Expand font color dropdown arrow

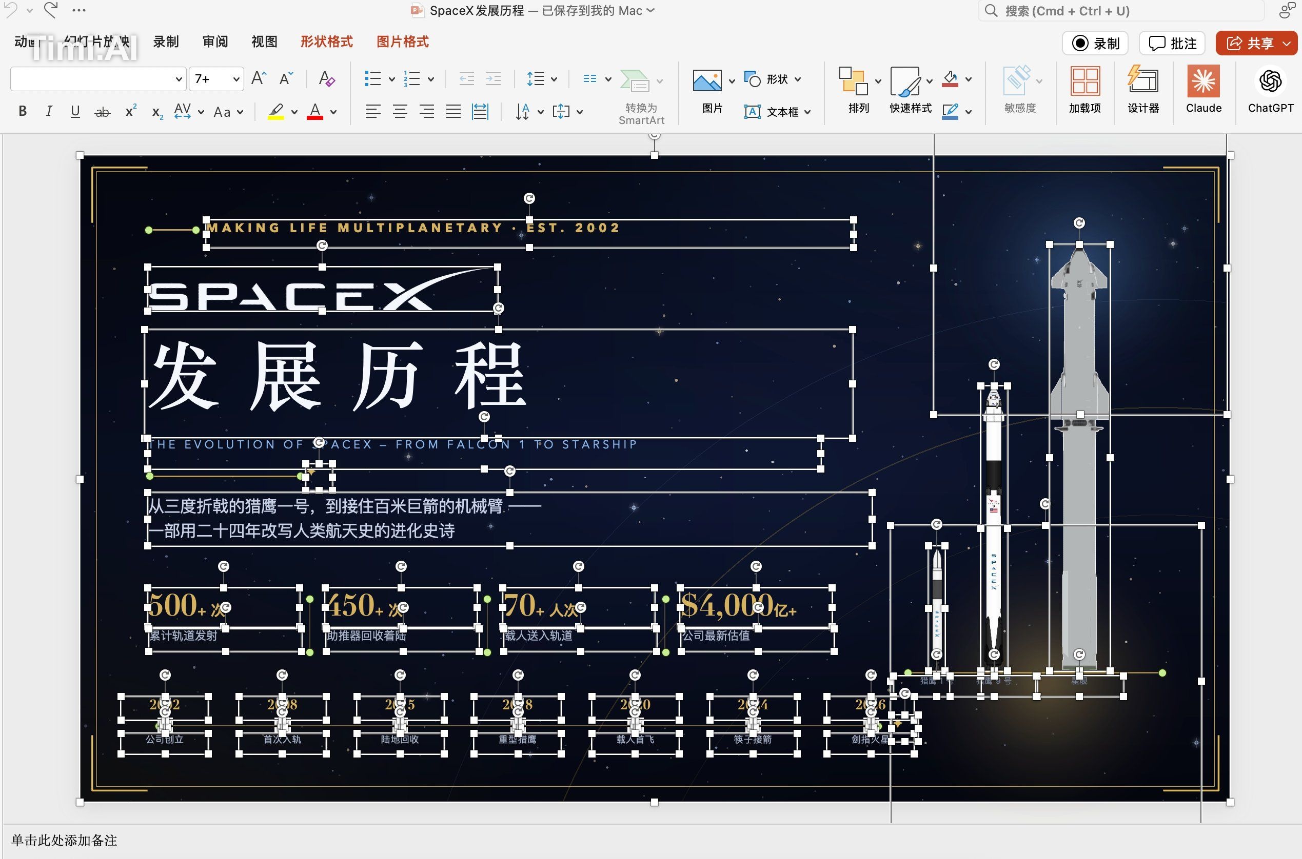point(333,112)
